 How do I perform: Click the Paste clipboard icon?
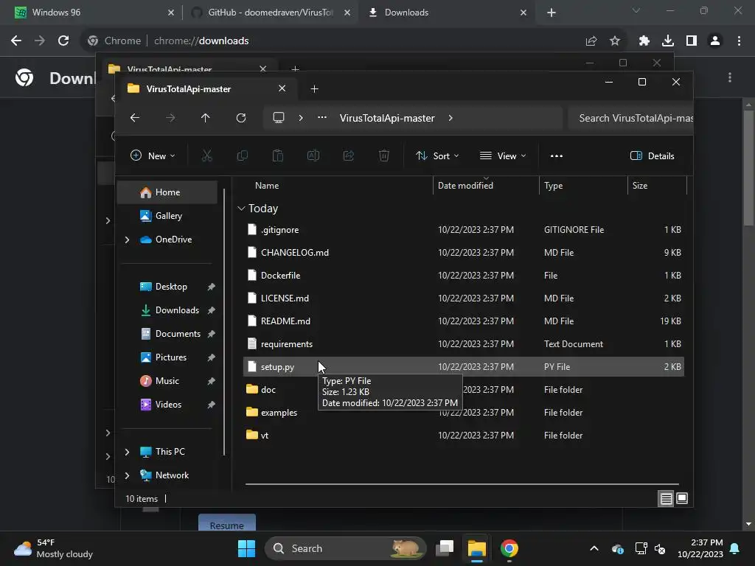278,156
